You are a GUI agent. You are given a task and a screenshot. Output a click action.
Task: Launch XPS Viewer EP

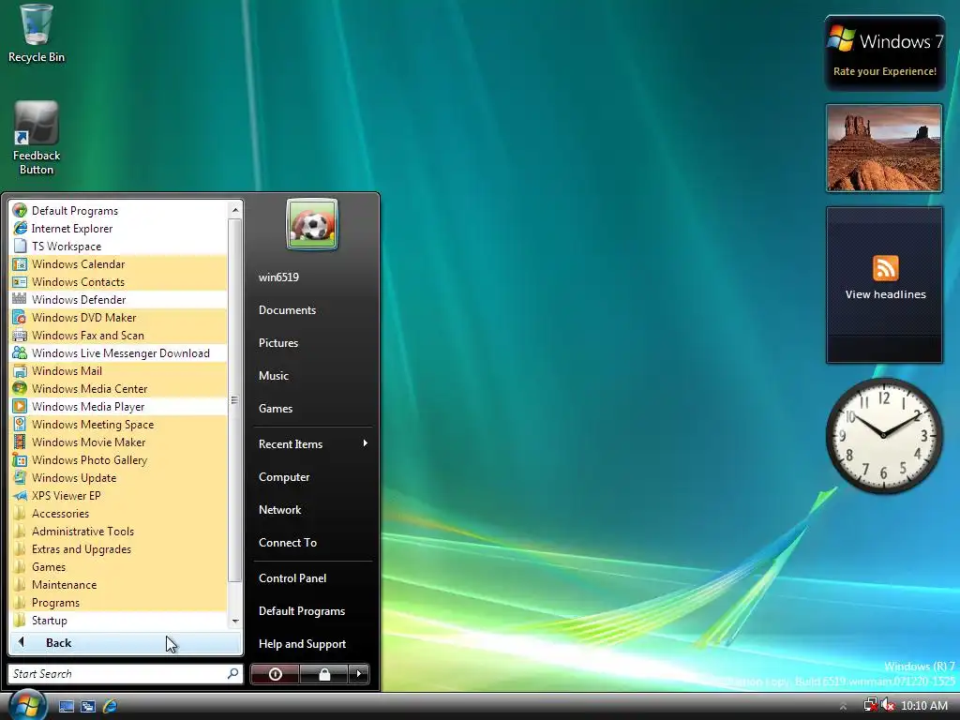[x=119, y=495]
